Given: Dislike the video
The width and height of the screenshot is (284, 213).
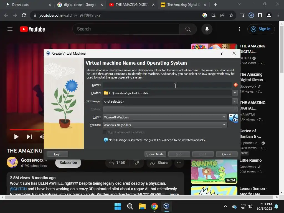Looking at the screenshot, I should (136, 163).
